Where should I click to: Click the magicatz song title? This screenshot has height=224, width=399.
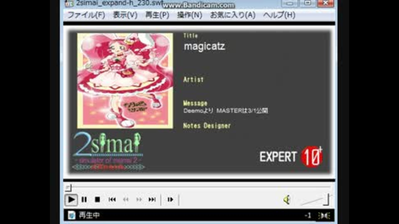point(204,46)
